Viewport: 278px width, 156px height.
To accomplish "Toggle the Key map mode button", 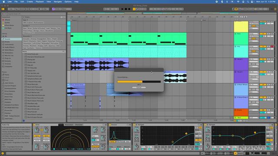I will click(240, 9).
